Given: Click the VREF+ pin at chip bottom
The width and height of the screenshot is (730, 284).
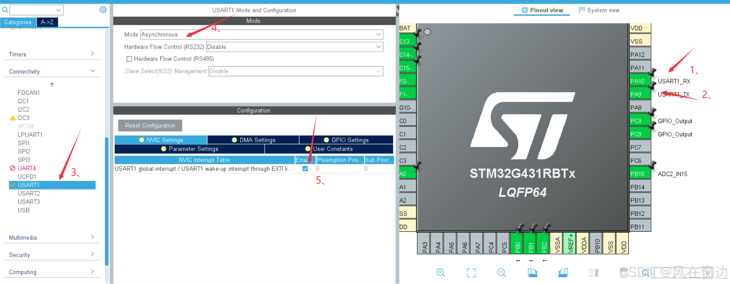Looking at the screenshot, I should coord(570,243).
